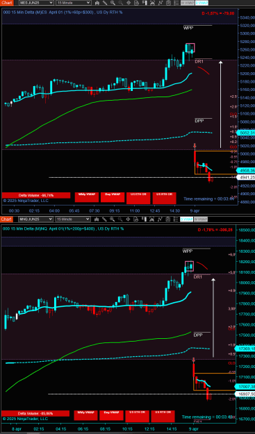Screen dimensions: 255x434
Task: Click the DR1 level label on MNQ chart
Action: tap(198, 277)
